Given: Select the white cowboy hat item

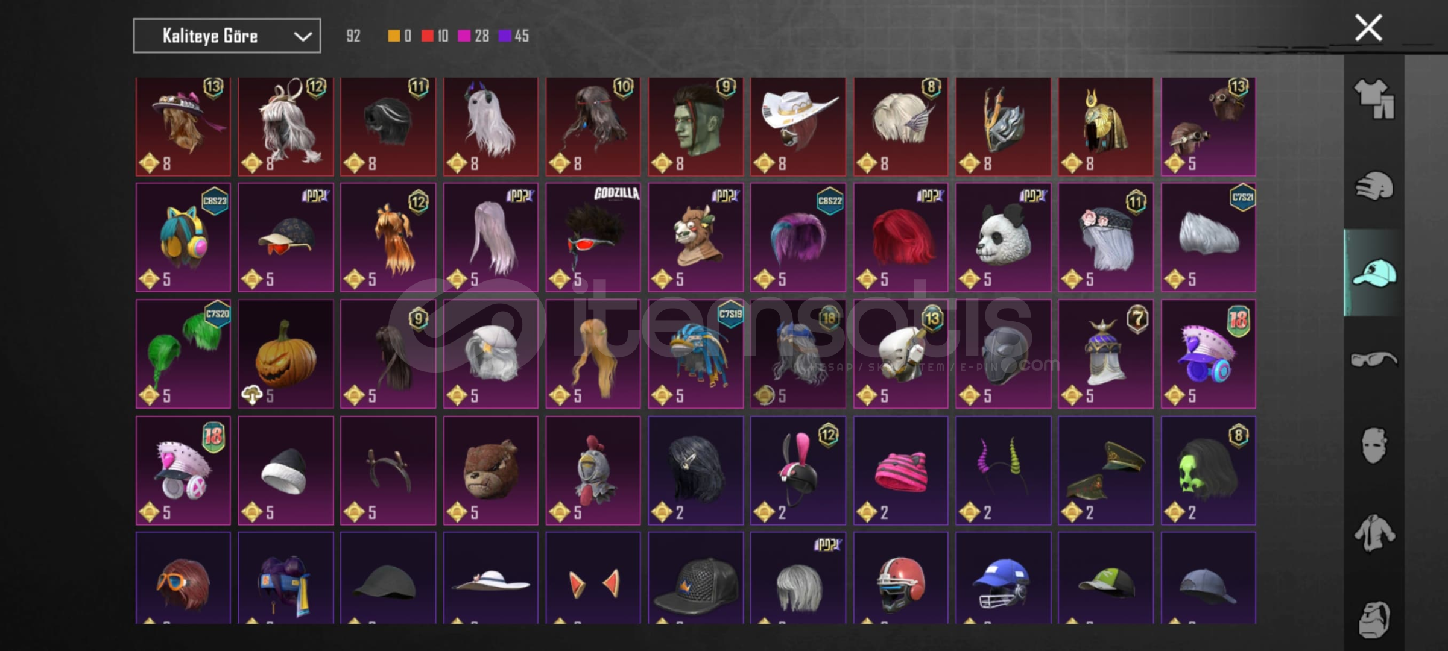Looking at the screenshot, I should [x=798, y=127].
